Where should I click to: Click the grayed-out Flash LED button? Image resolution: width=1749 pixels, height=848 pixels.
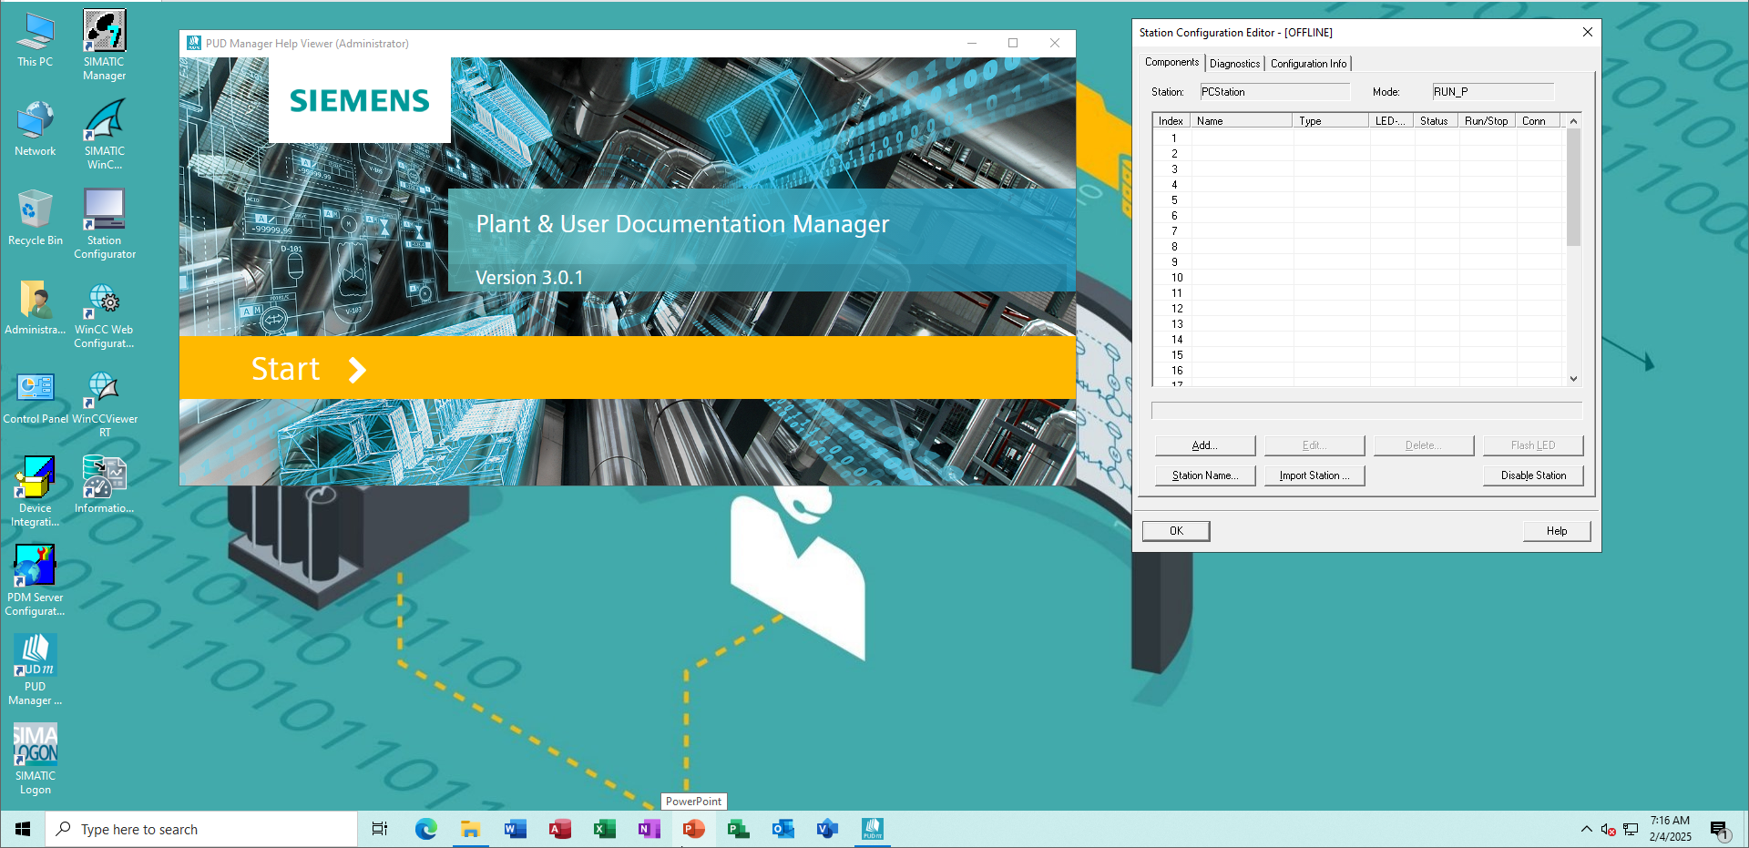coord(1533,445)
